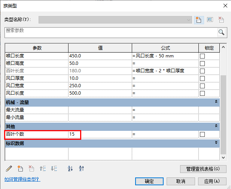This screenshot has width=231, height=189.
Task: Click the 值 column header
Action: [100, 48]
